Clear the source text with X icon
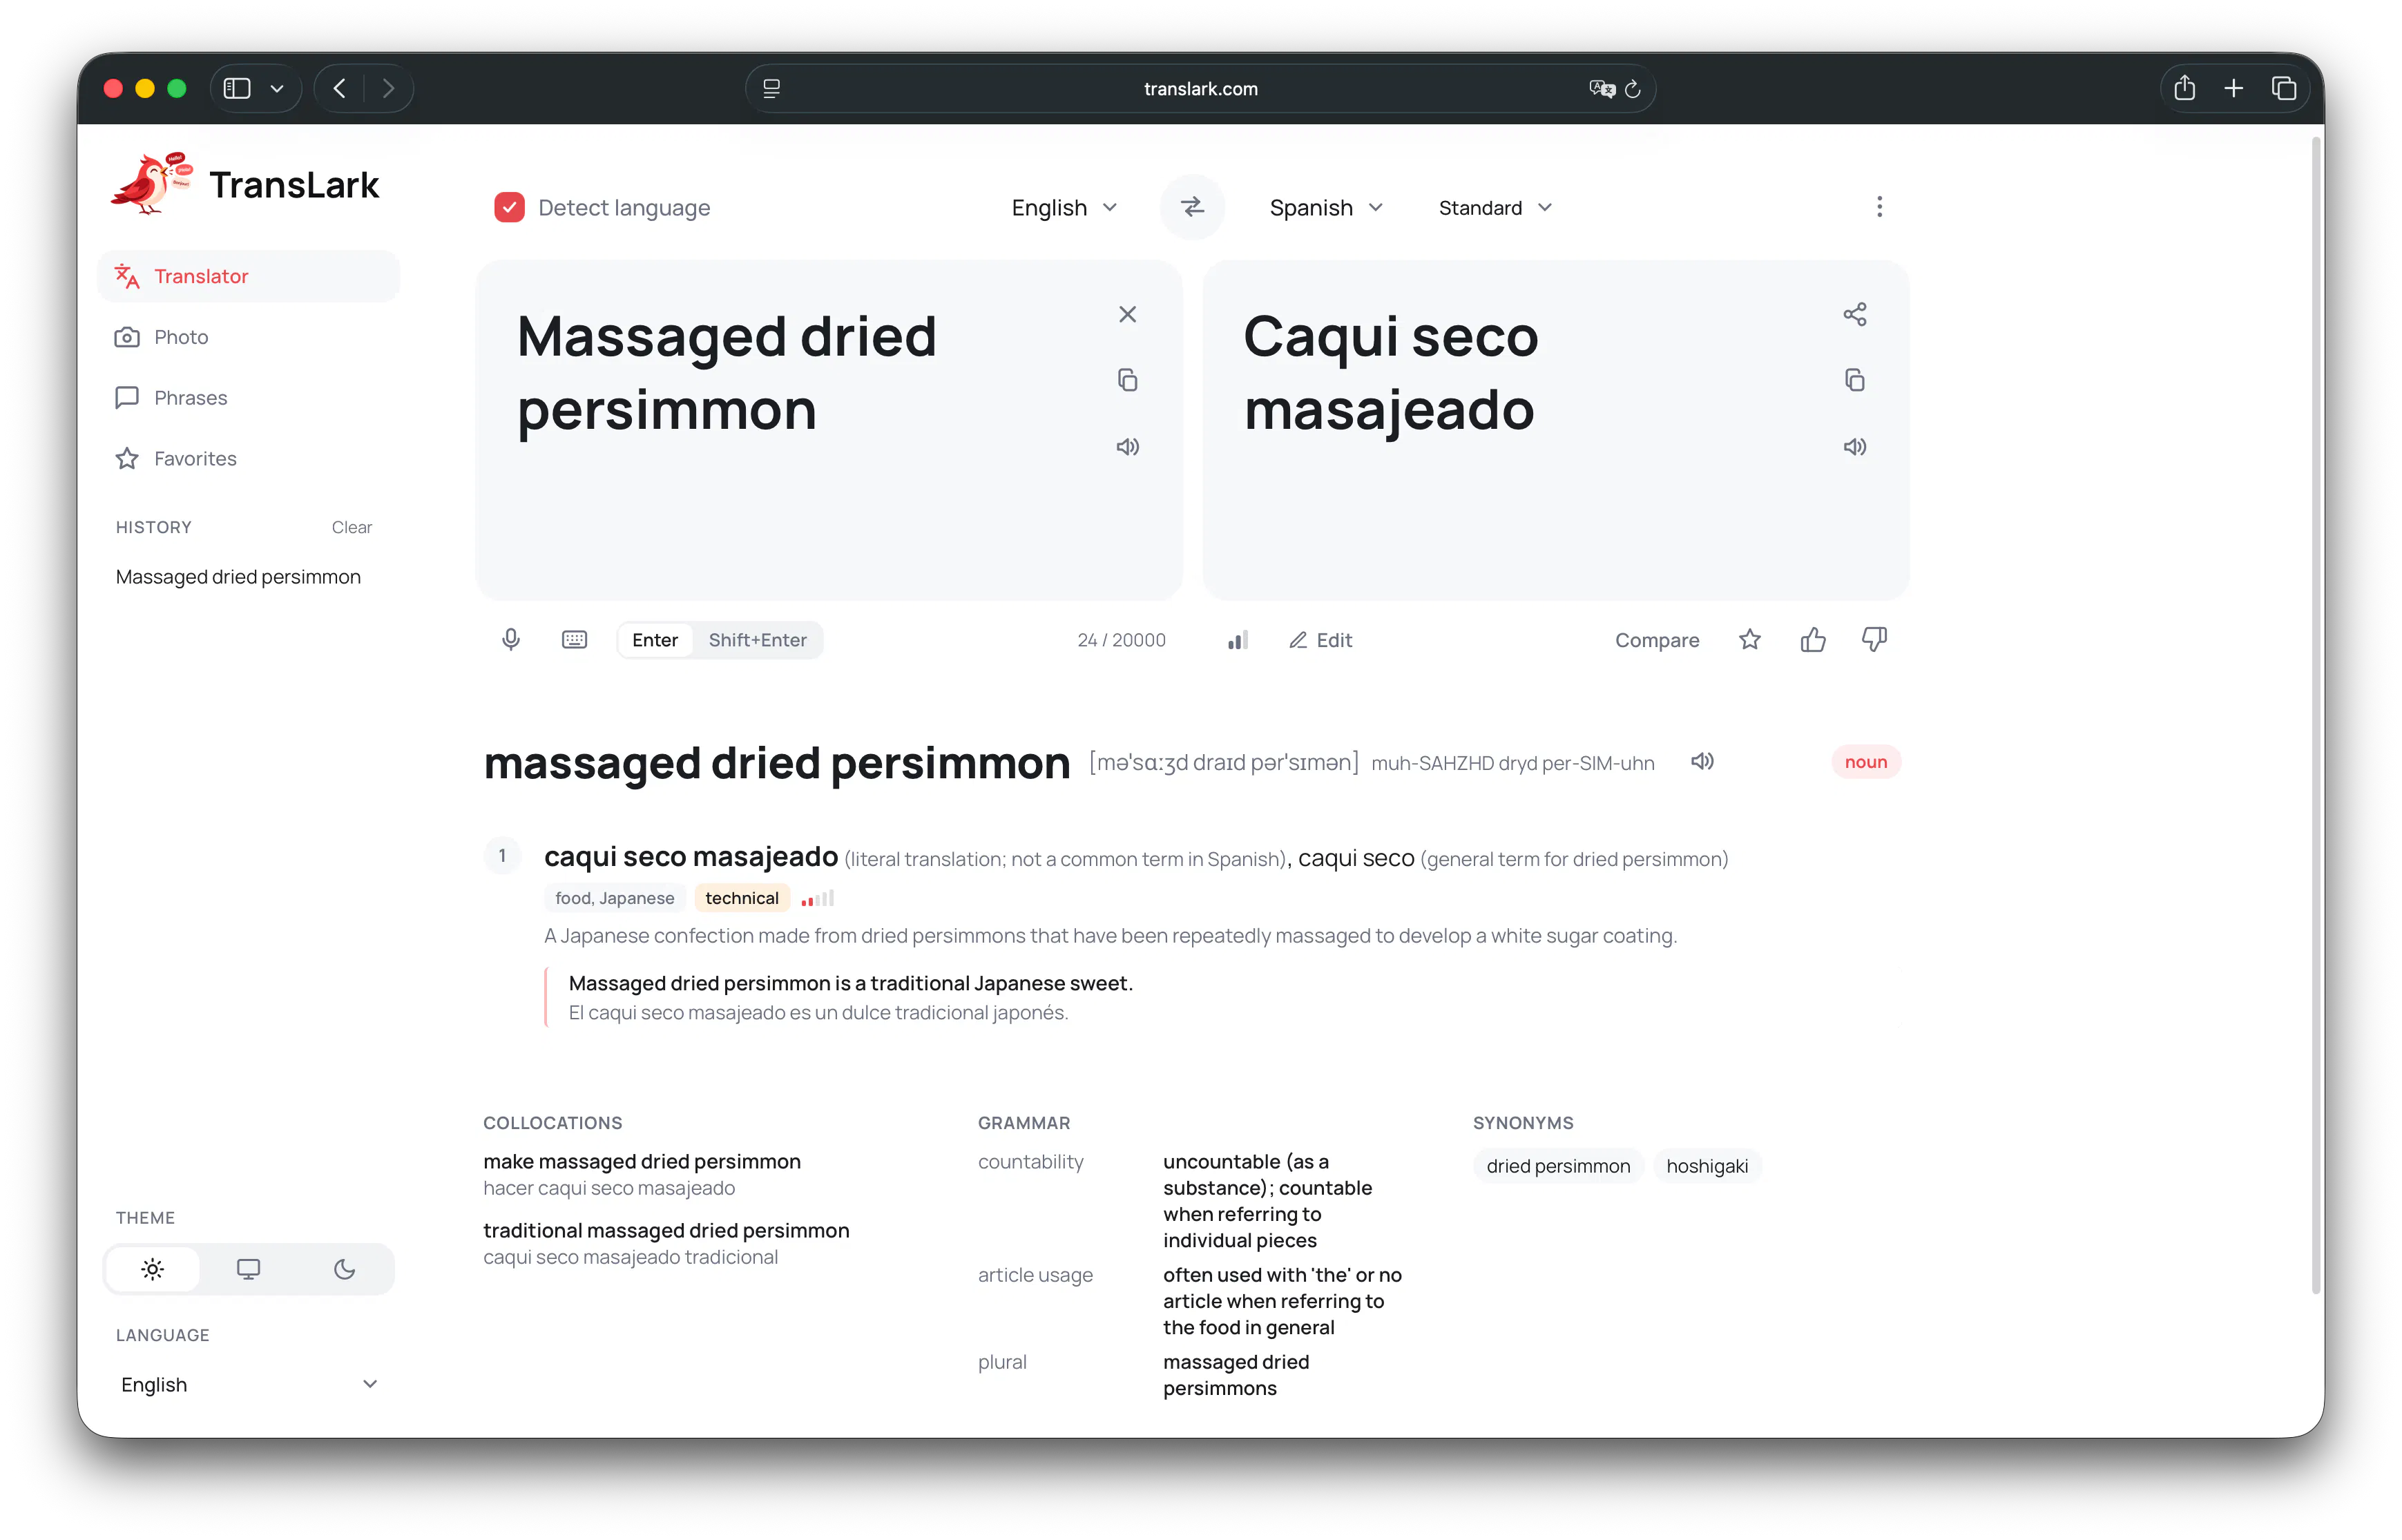2402x1540 pixels. (1127, 314)
